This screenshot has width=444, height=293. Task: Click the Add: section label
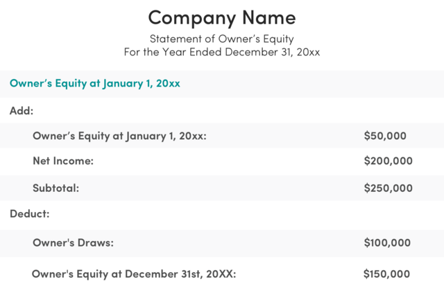click(x=22, y=111)
